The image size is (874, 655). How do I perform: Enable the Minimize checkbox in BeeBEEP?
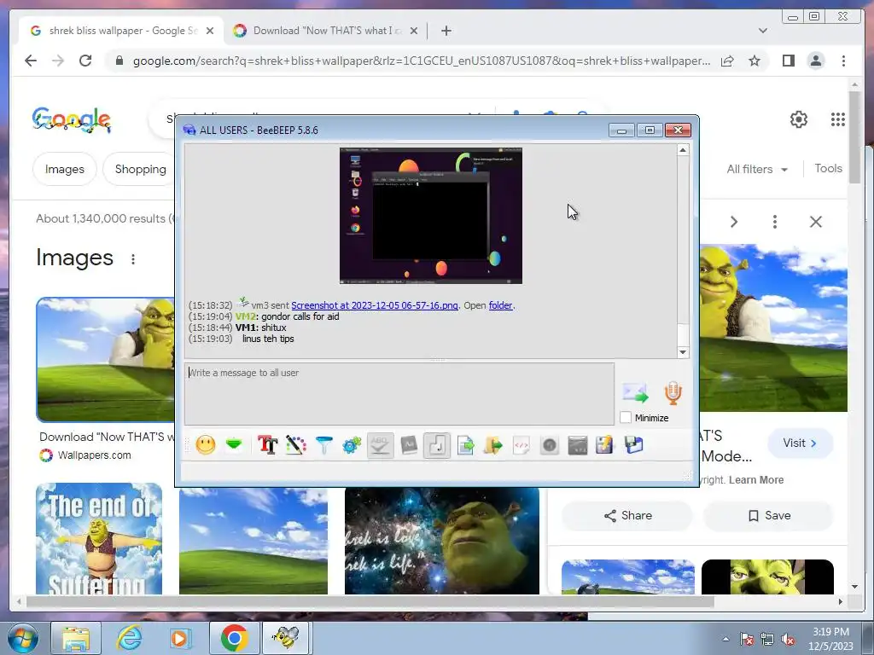point(626,418)
